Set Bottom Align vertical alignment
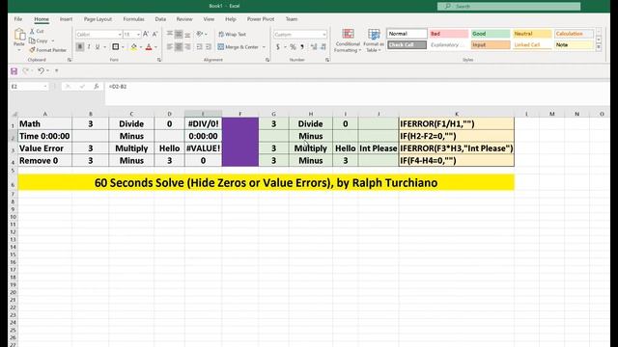 click(187, 35)
